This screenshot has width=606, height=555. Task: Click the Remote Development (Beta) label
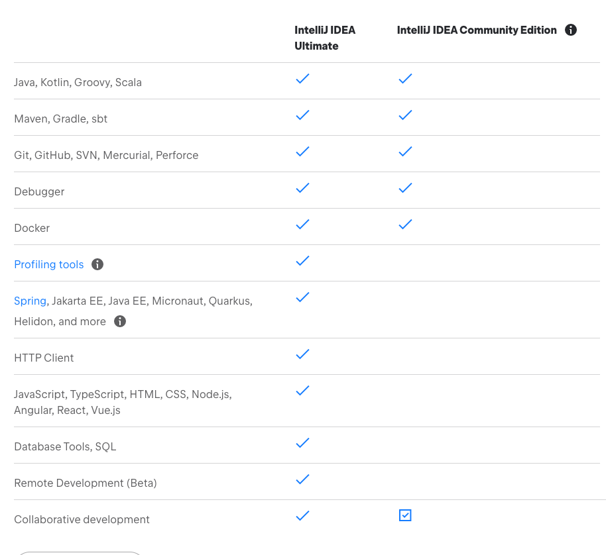point(86,483)
